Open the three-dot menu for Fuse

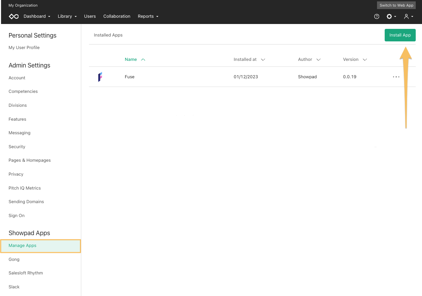click(396, 77)
